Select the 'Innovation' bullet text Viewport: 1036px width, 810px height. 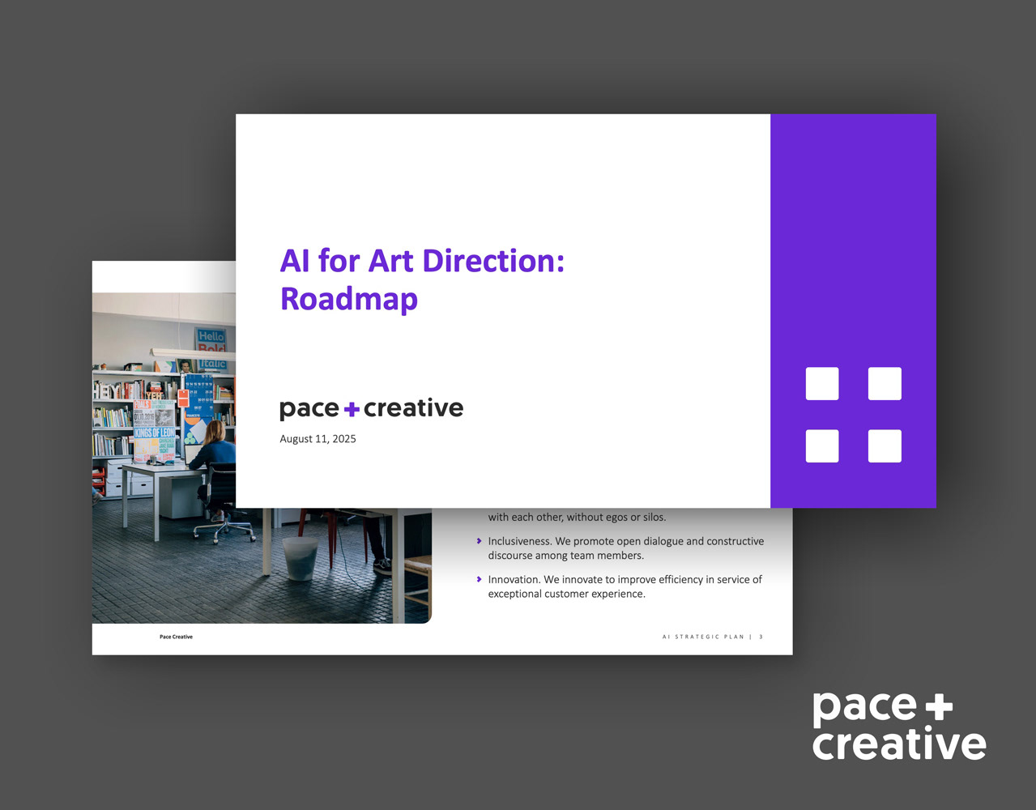625,586
